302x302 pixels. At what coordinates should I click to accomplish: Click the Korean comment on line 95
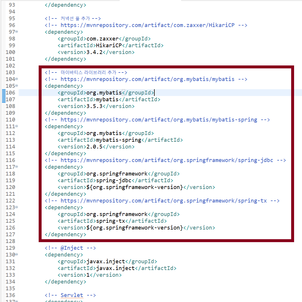coord(73,18)
